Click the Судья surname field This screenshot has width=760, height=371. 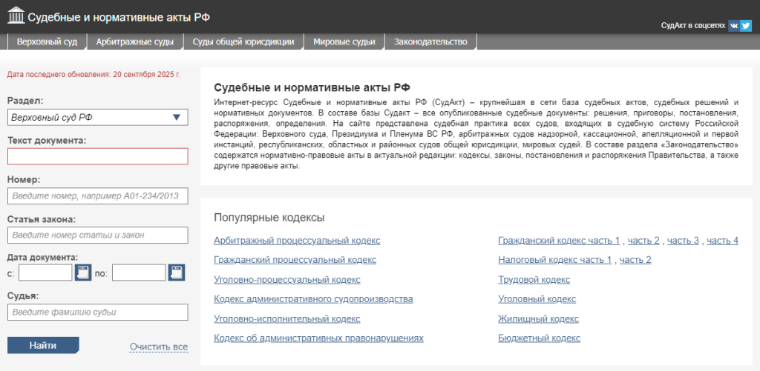(97, 312)
